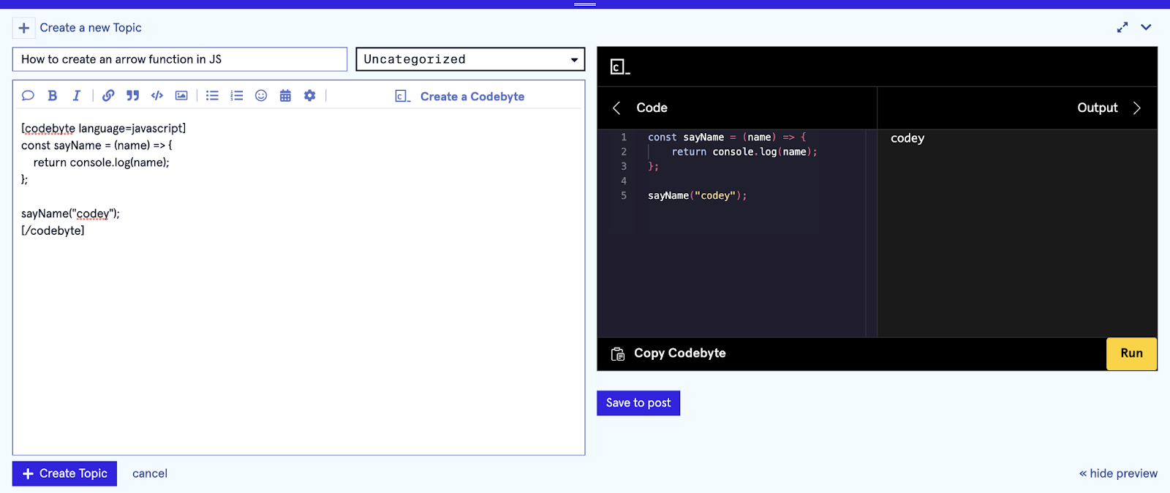Expand the composer to full screen
The image size is (1170, 493).
1122,28
